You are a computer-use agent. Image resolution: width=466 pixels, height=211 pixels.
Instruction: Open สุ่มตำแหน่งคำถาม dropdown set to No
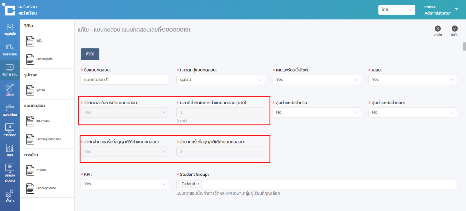[316, 112]
